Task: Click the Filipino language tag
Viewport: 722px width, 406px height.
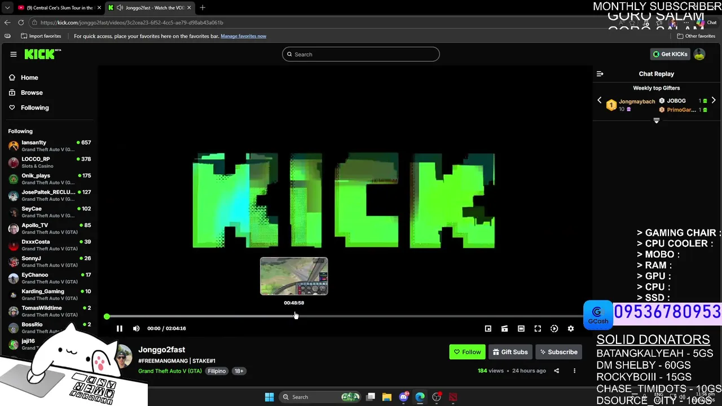Action: point(217,371)
